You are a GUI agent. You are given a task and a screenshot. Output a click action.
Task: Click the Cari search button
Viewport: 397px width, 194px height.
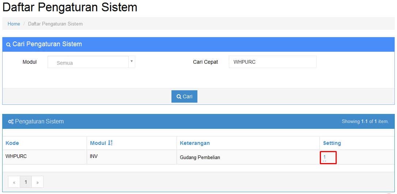click(x=184, y=96)
